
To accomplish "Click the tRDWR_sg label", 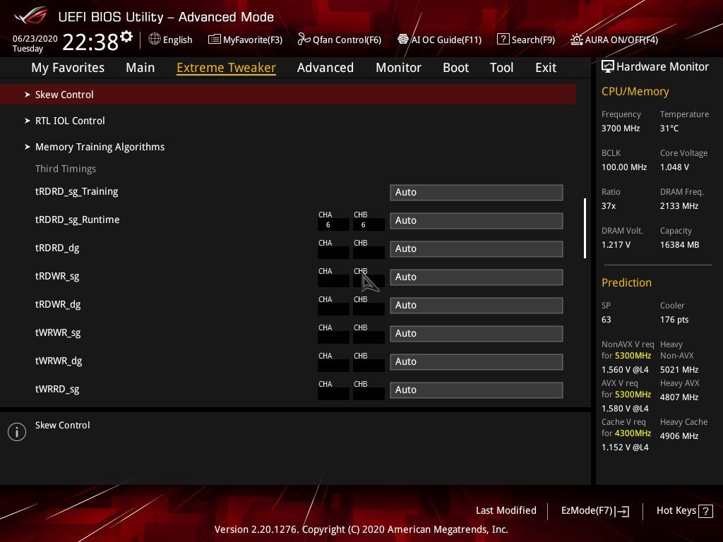I will click(x=57, y=277).
